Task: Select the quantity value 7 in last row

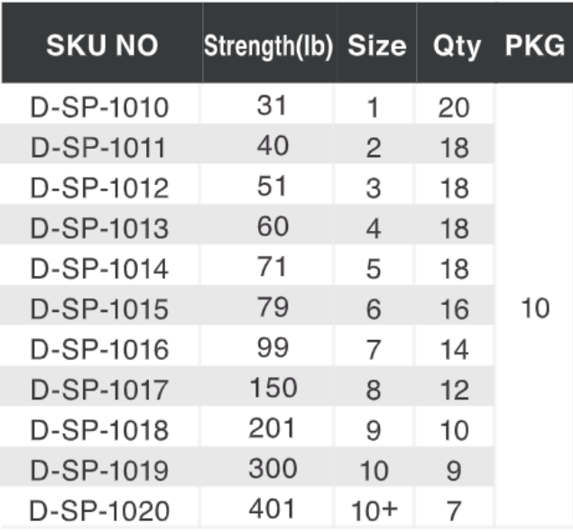Action: 454,510
